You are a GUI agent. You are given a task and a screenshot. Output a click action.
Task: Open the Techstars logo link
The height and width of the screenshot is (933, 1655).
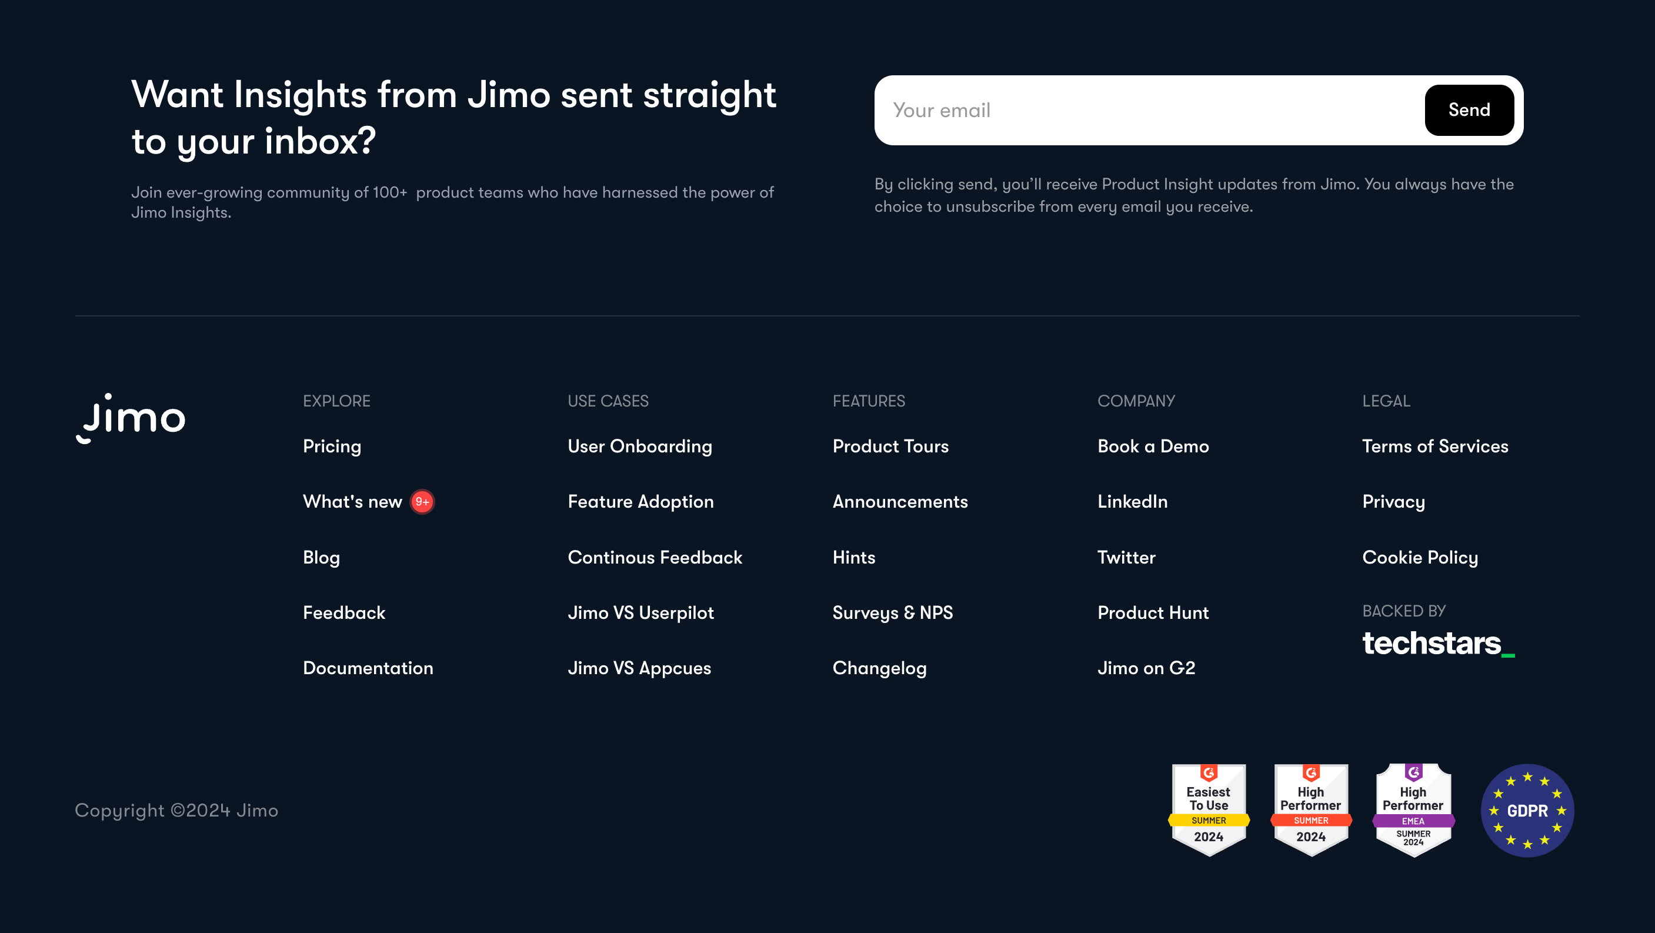click(x=1438, y=643)
